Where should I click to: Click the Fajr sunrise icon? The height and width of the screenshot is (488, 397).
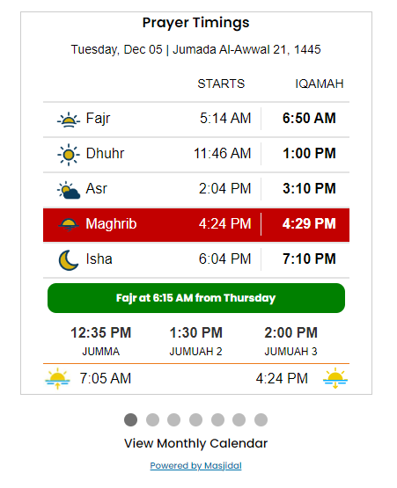pos(69,120)
